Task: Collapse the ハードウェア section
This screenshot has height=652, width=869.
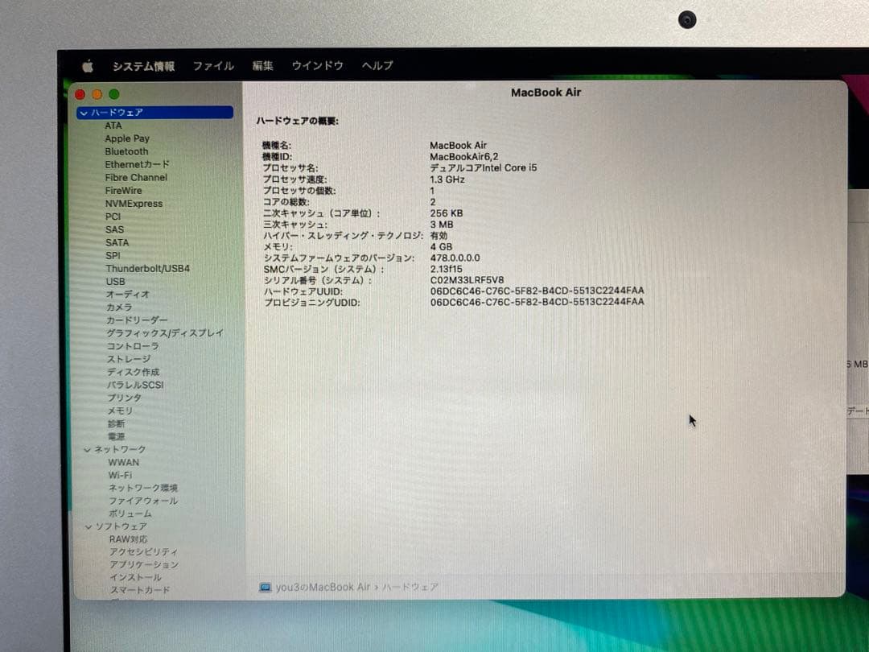Action: pyautogui.click(x=84, y=113)
